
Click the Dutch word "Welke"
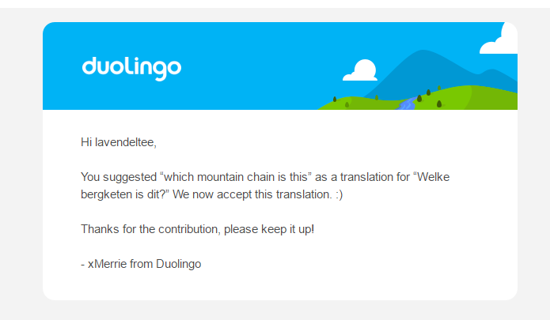pos(433,177)
